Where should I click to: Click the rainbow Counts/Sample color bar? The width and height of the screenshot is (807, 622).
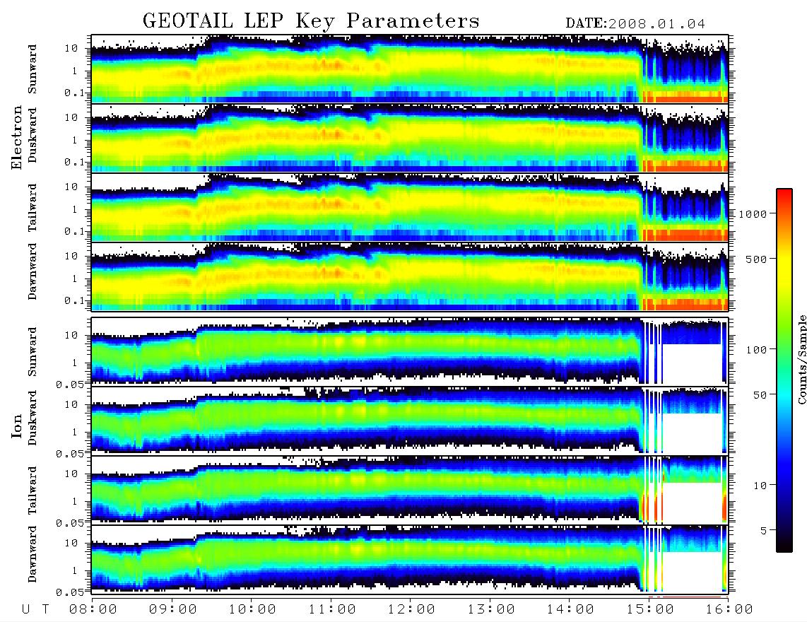784,370
